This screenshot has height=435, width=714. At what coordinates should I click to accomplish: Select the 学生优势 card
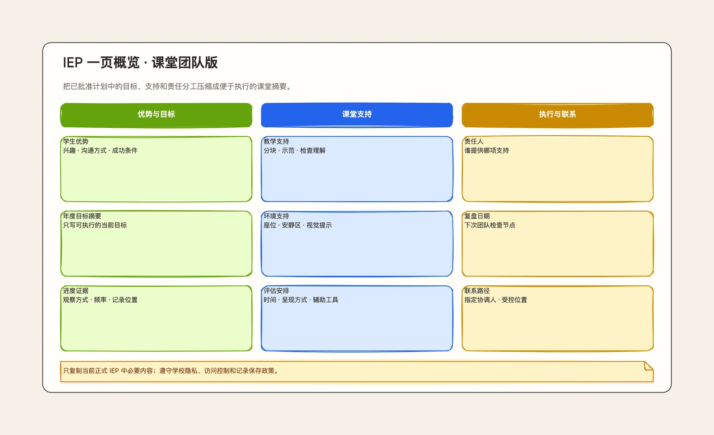156,169
